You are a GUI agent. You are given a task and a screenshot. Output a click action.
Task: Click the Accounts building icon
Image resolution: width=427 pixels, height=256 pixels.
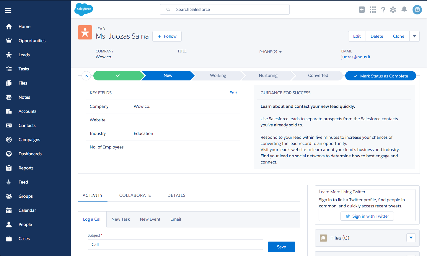[9, 111]
